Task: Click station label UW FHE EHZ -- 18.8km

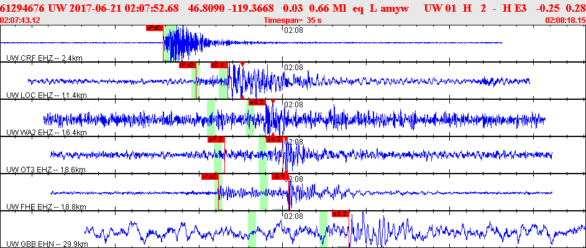Action: (47, 207)
